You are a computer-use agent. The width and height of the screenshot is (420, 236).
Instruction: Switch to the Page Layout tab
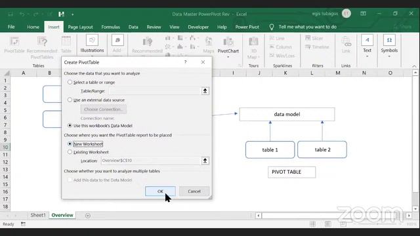tap(80, 27)
